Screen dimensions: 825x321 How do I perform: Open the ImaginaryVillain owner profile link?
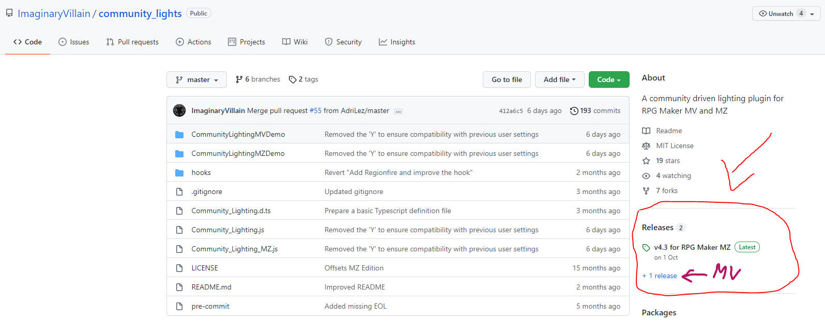[x=54, y=13]
